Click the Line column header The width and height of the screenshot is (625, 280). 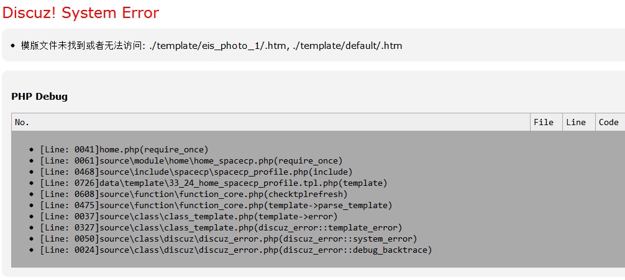(576, 122)
